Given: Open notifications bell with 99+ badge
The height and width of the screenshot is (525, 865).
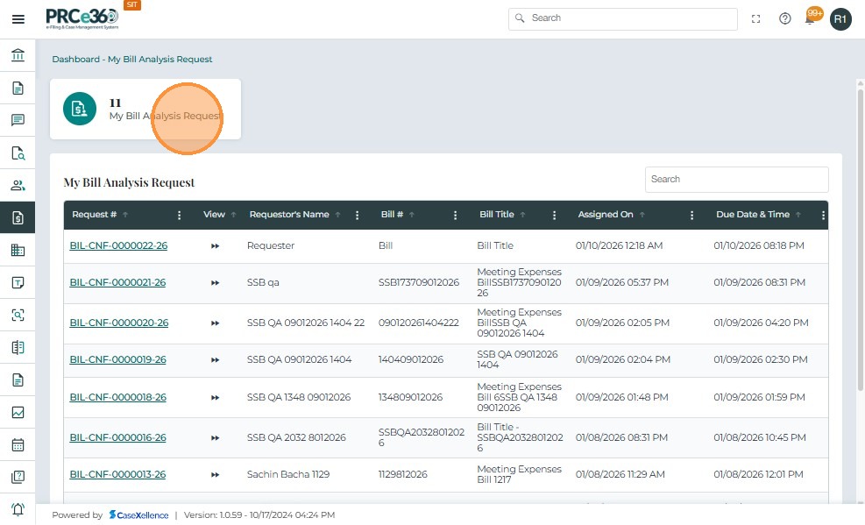Looking at the screenshot, I should pos(812,18).
